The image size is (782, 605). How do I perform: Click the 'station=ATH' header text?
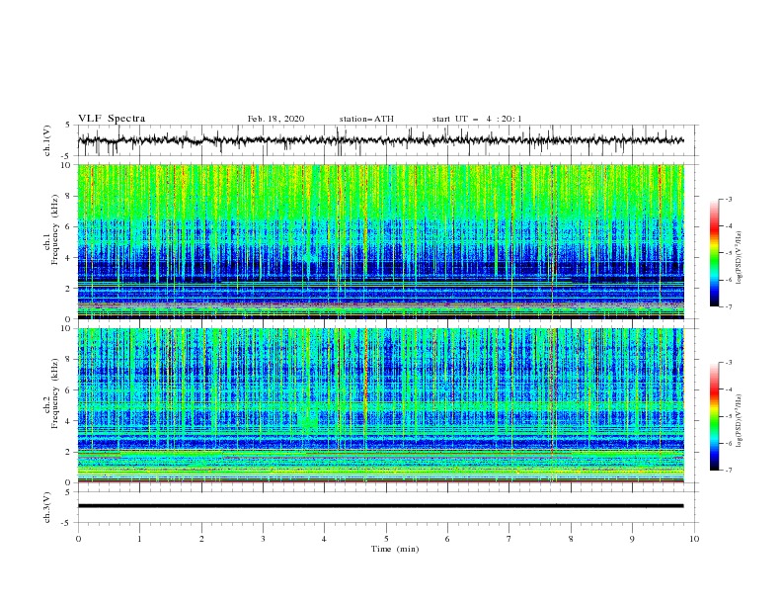click(366, 119)
